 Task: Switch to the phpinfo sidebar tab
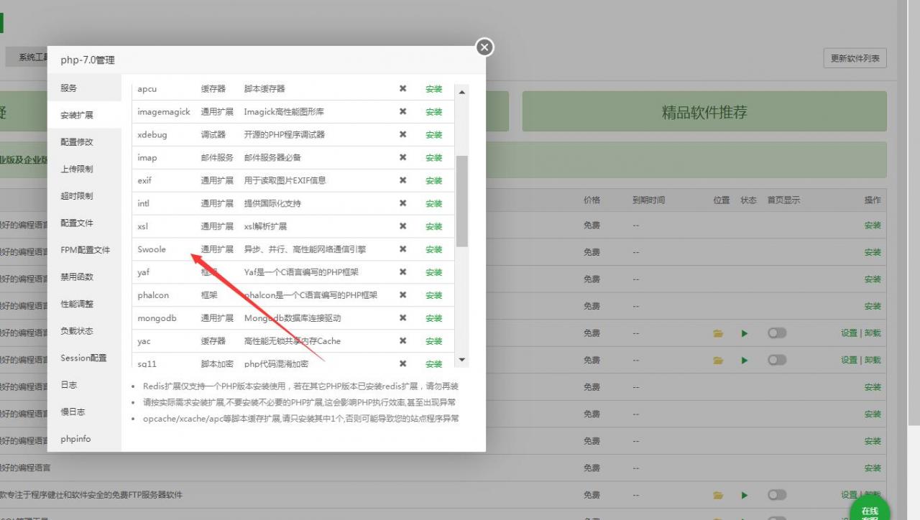click(75, 439)
